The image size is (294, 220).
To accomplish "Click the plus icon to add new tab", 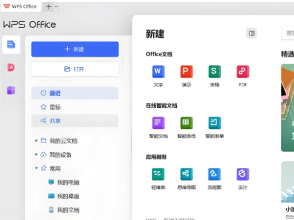I will pyautogui.click(x=49, y=7).
